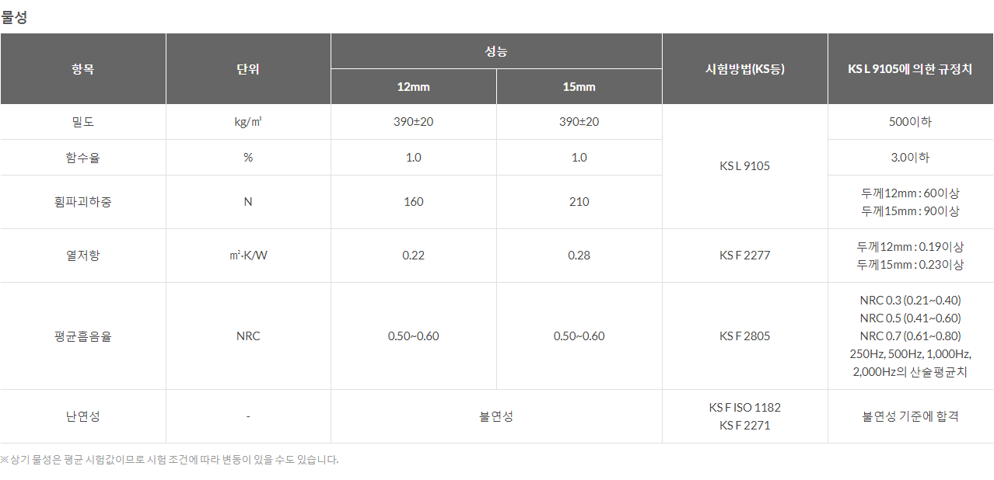Click the KS L 9105 test method cell
The width and height of the screenshot is (994, 480).
[x=744, y=166]
